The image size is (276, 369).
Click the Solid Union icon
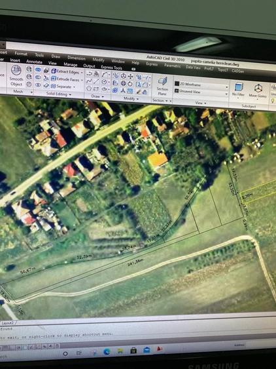[38, 69]
